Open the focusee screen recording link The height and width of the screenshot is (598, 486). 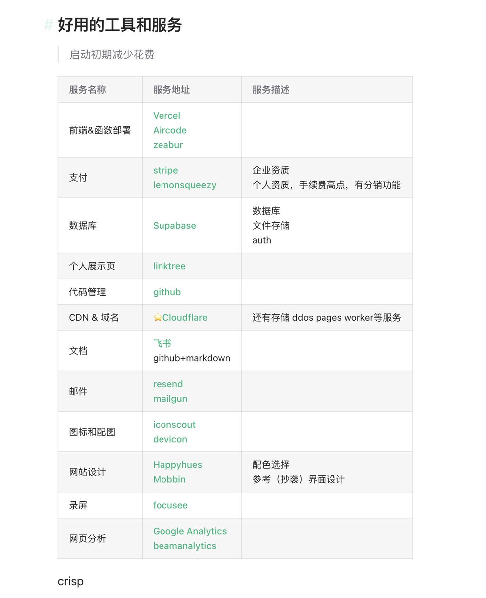170,505
